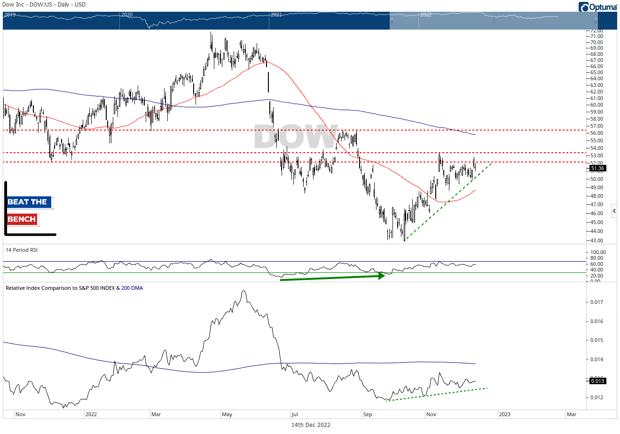The image size is (620, 434).
Task: Click the panel collapse arrow at the right edge
Action: (614, 211)
